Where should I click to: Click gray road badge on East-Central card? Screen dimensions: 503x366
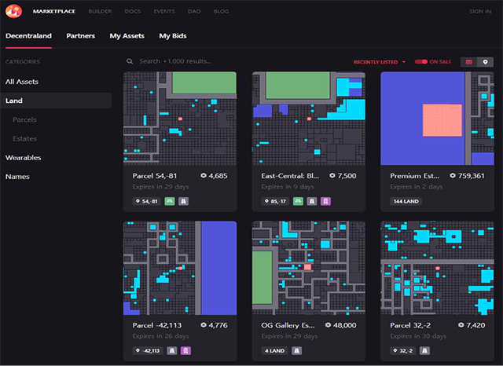click(x=312, y=201)
